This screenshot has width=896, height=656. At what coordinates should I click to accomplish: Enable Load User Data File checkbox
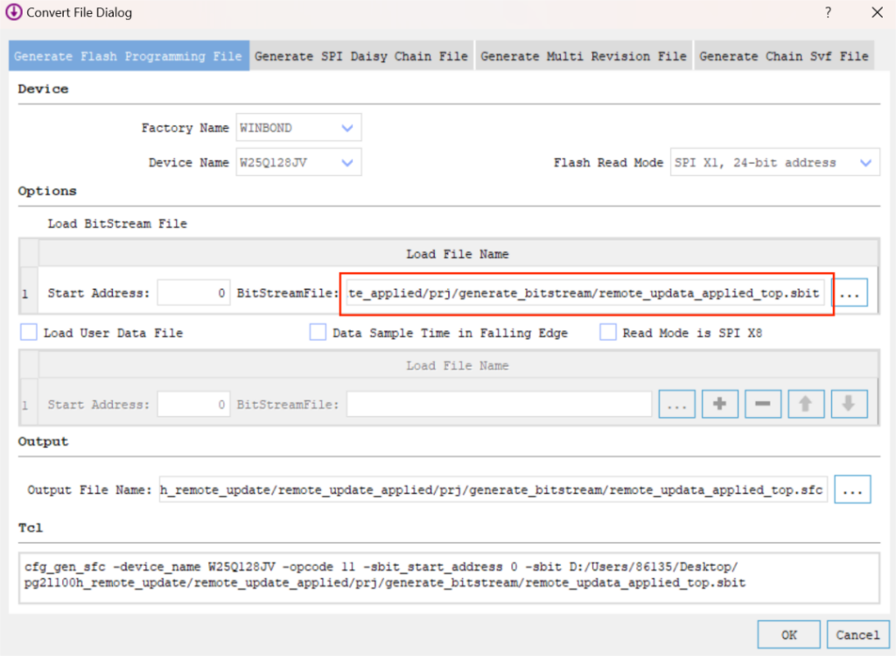click(x=29, y=333)
